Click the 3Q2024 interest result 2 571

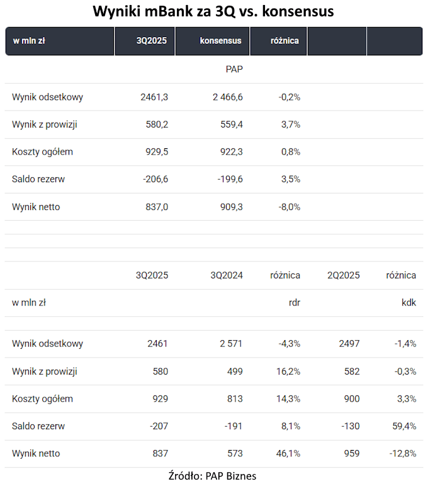[x=228, y=344]
